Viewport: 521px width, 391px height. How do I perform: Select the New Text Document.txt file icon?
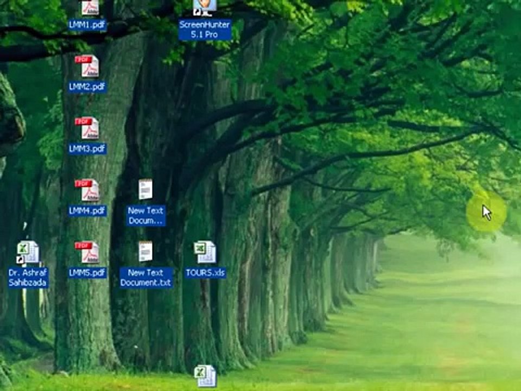145,251
